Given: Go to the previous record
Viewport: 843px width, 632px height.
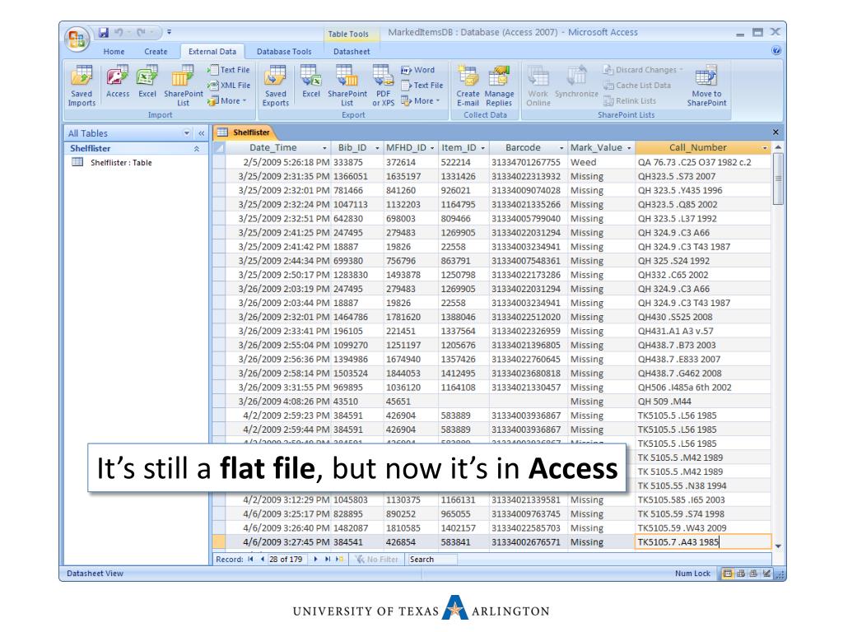Looking at the screenshot, I should pyautogui.click(x=262, y=560).
